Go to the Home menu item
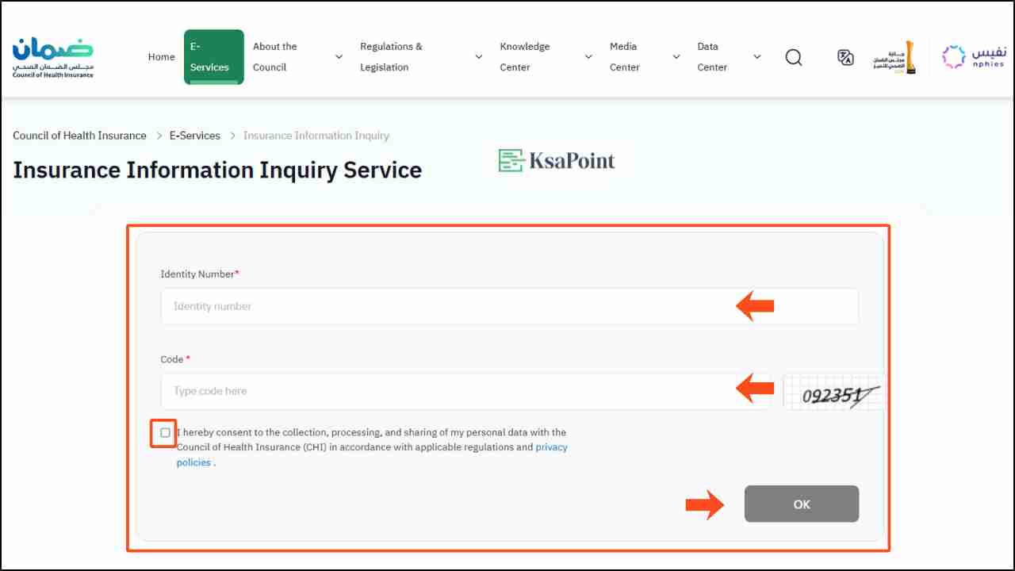This screenshot has width=1015, height=571. (161, 57)
